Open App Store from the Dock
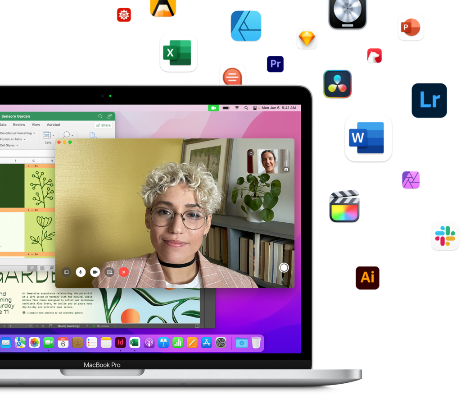Viewport: 461px width, 395px height. 206,343
